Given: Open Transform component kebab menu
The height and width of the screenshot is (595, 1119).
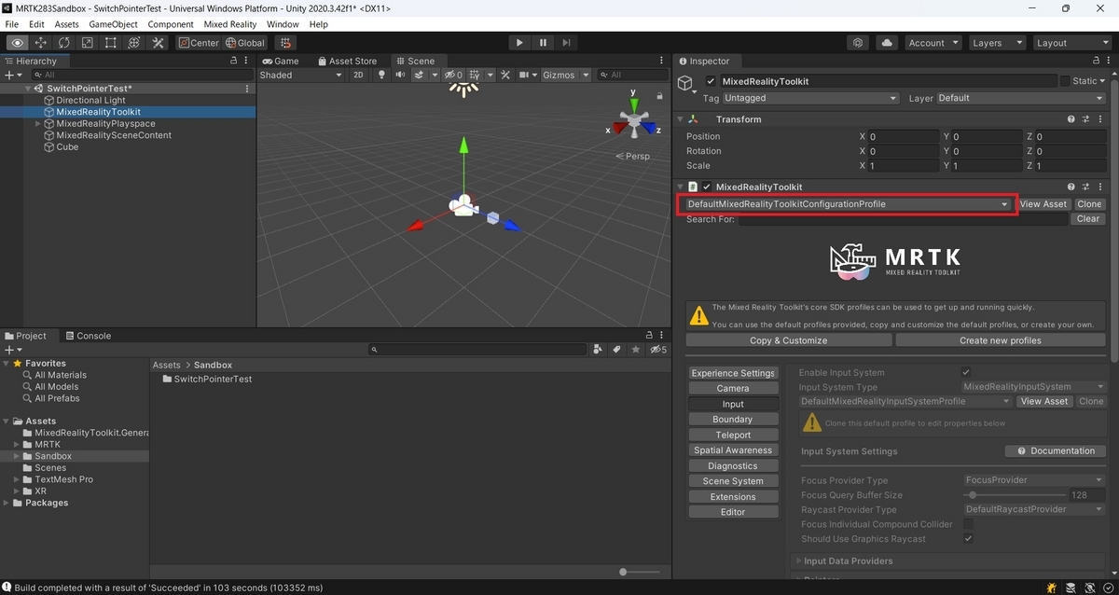Looking at the screenshot, I should pyautogui.click(x=1101, y=119).
